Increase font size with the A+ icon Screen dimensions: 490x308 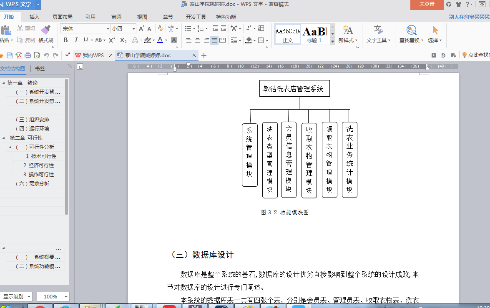pyautogui.click(x=141, y=28)
